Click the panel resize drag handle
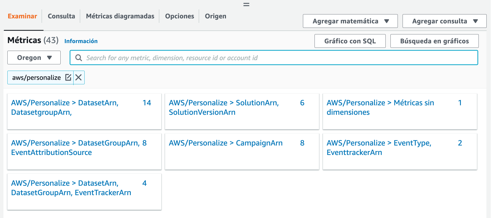The image size is (493, 218). 246,4
